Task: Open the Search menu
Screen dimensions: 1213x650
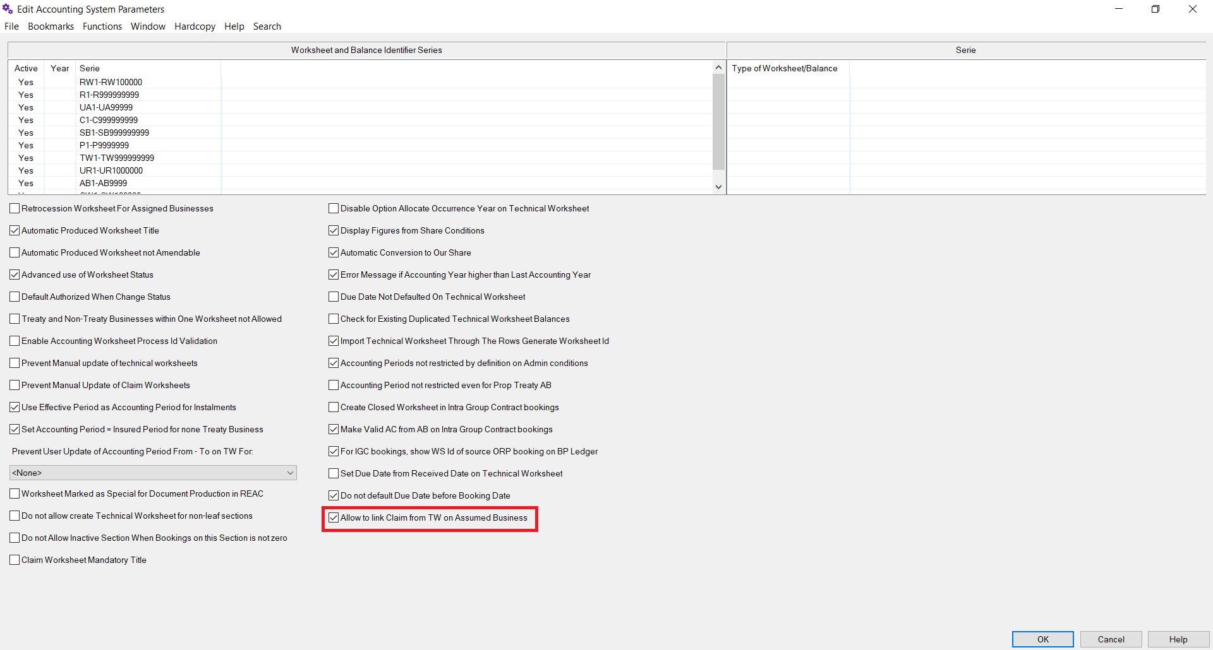Action: [x=267, y=26]
